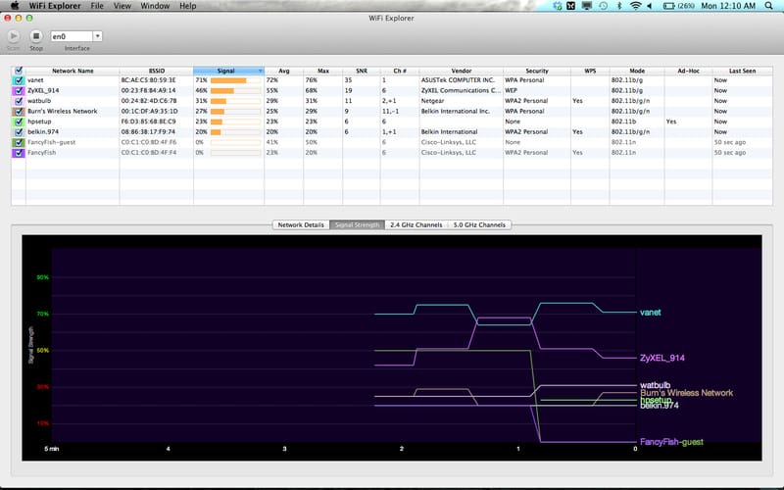Select the watbulb network name
Viewport: 784px width, 490px height.
[x=39, y=101]
